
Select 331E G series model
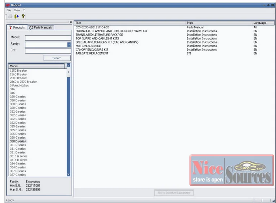pyautogui.click(x=18, y=156)
